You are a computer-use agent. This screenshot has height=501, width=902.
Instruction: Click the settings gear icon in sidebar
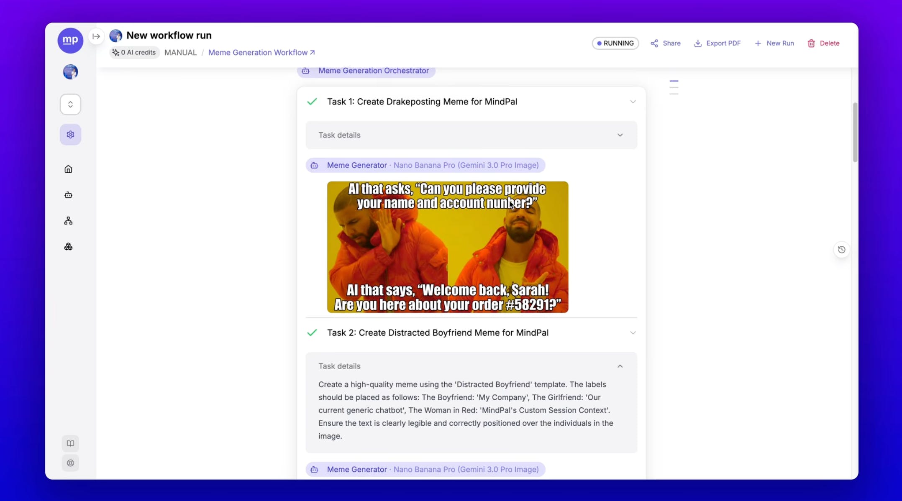click(x=70, y=135)
